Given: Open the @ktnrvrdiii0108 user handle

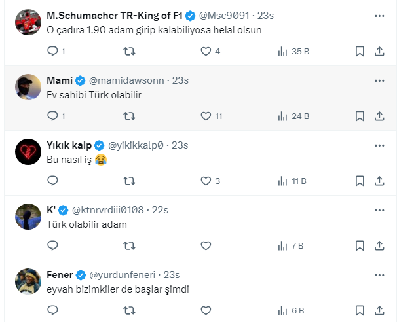Looking at the screenshot, I should [107, 210].
